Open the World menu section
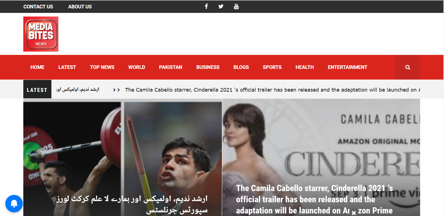This screenshot has height=216, width=444. pos(137,67)
